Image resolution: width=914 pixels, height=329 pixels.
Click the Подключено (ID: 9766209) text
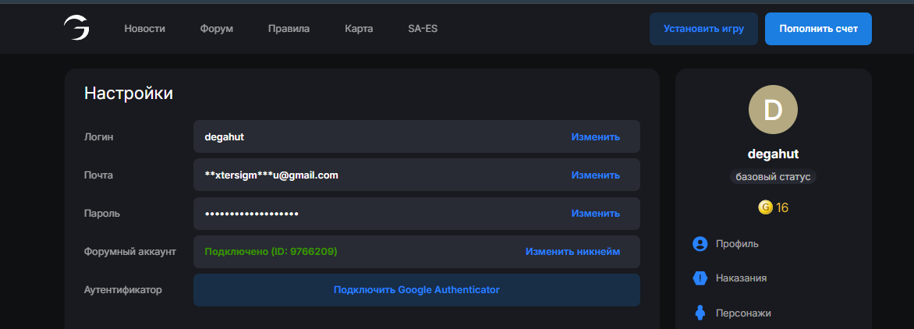[271, 252]
